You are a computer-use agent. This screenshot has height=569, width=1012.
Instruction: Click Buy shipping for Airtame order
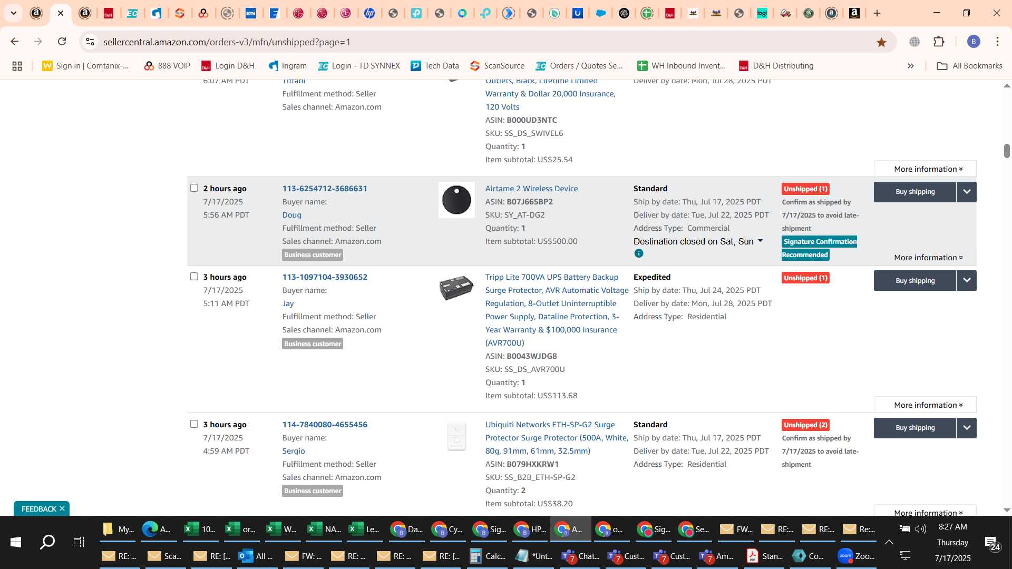pyautogui.click(x=915, y=192)
